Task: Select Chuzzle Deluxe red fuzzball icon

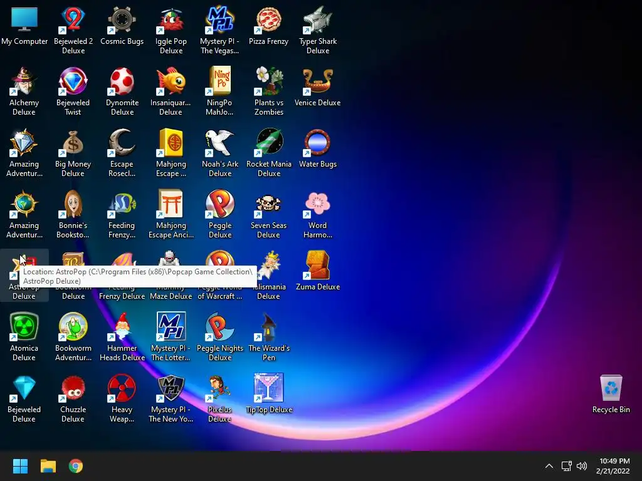Action: [x=73, y=388]
